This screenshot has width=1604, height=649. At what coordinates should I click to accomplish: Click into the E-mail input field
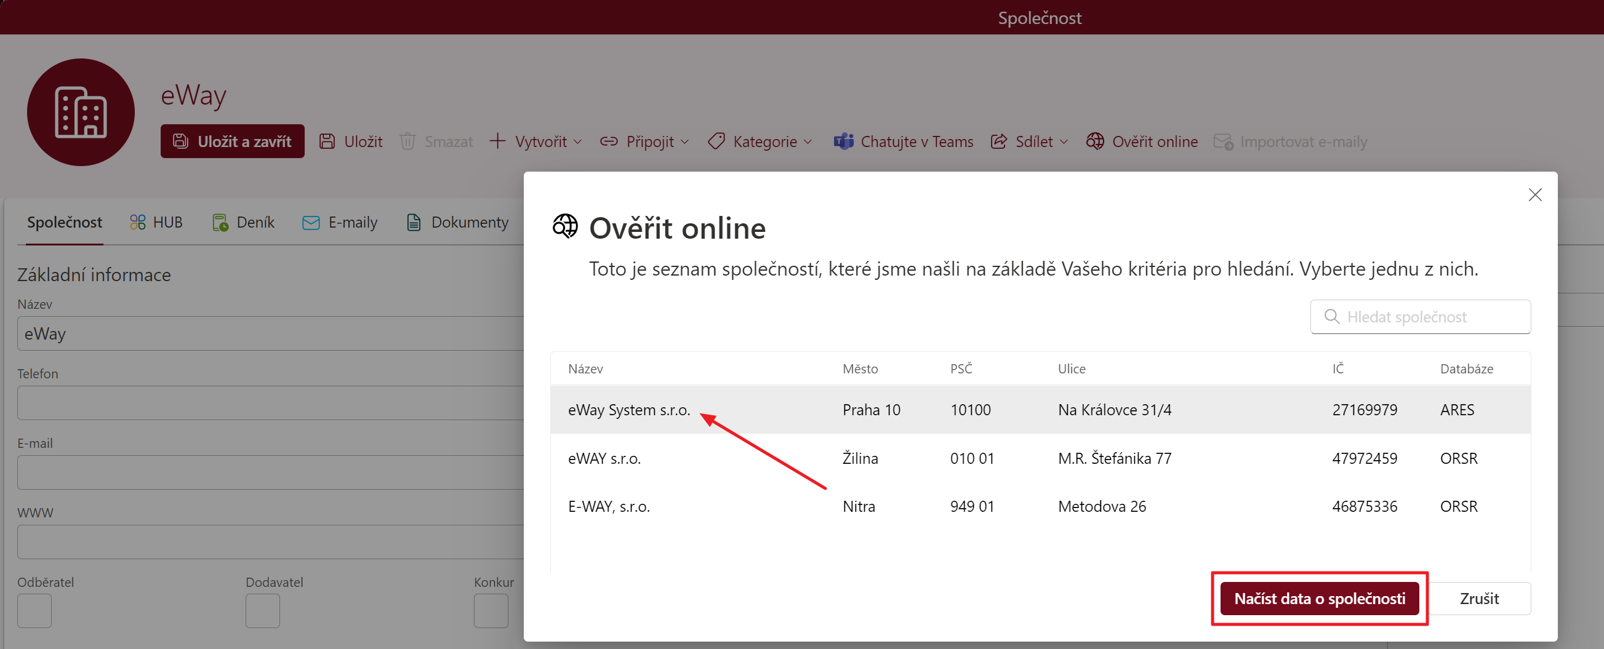pos(270,472)
